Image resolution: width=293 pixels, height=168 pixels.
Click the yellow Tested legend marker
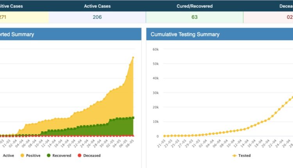pos(234,155)
